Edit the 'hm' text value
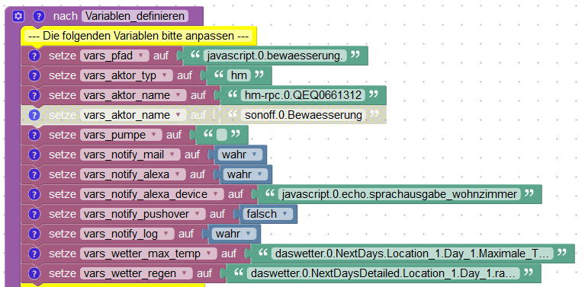The image size is (585, 287). click(x=239, y=75)
